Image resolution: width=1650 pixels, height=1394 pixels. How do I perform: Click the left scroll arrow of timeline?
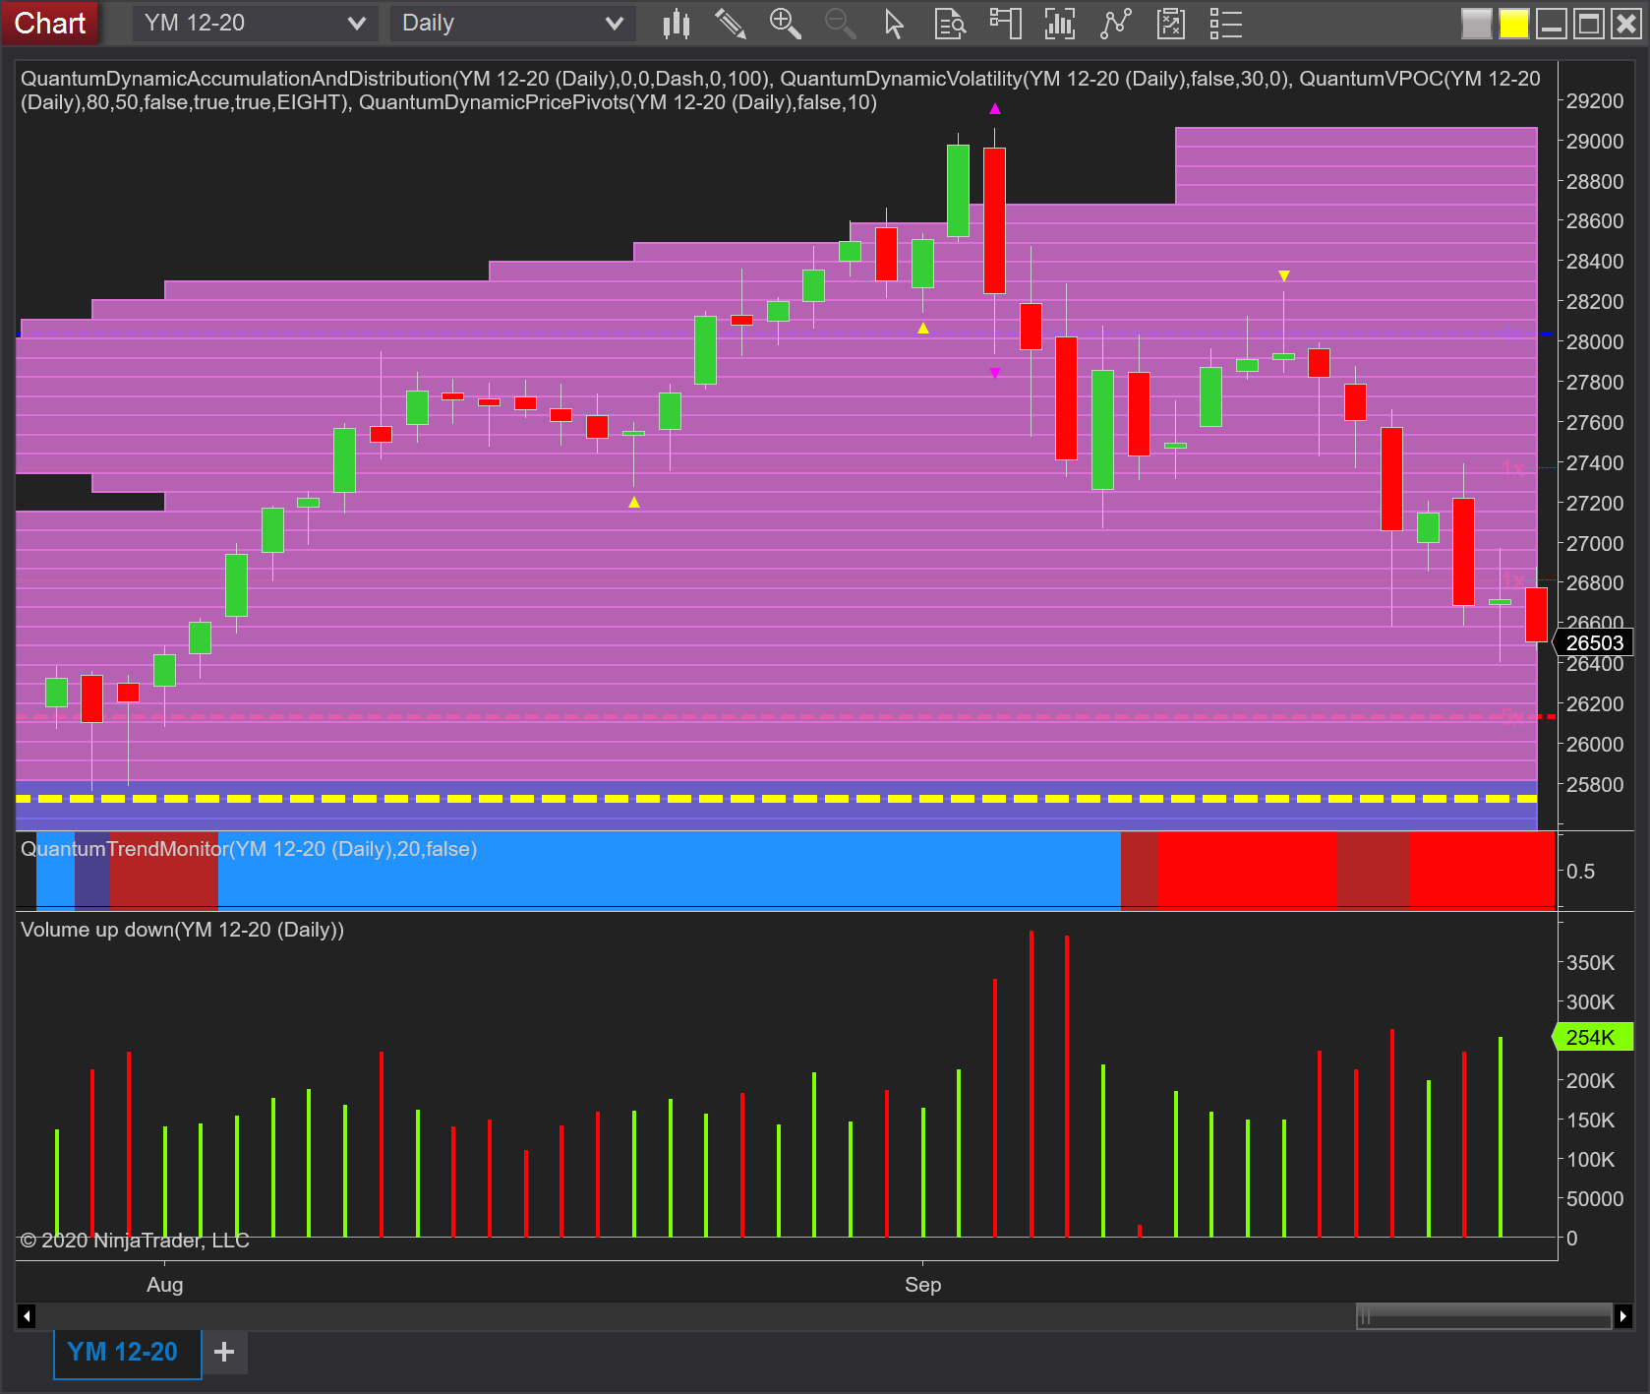27,1315
